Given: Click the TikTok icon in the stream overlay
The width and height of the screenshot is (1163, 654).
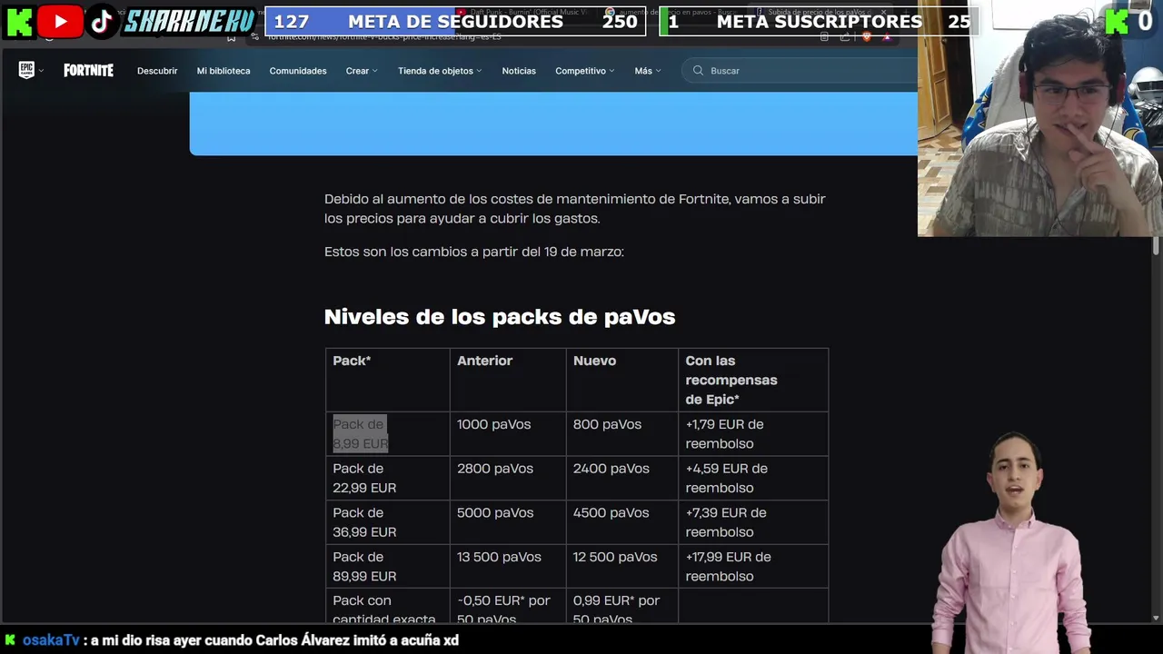Looking at the screenshot, I should (x=102, y=22).
